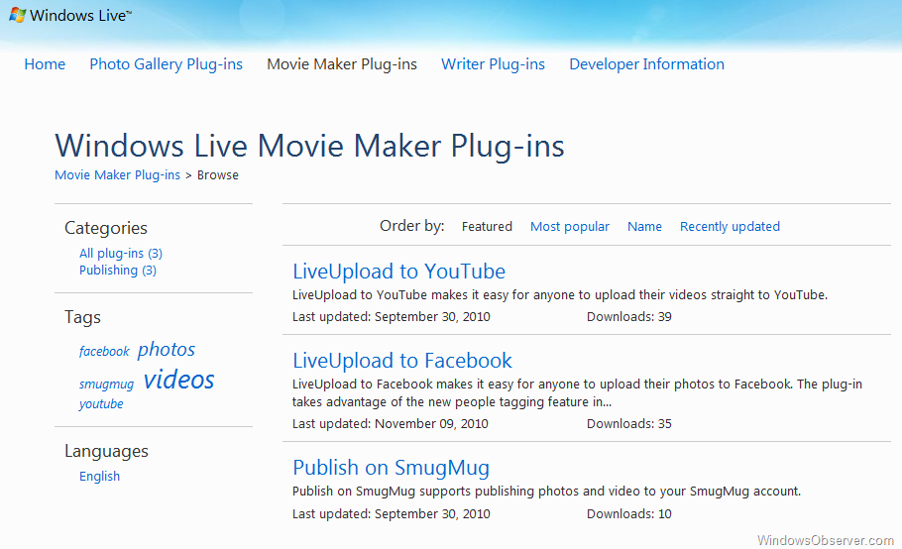Image resolution: width=902 pixels, height=549 pixels.
Task: Click the SmugMug plug-in 'Last updated: September 30, 2010'
Action: point(392,514)
